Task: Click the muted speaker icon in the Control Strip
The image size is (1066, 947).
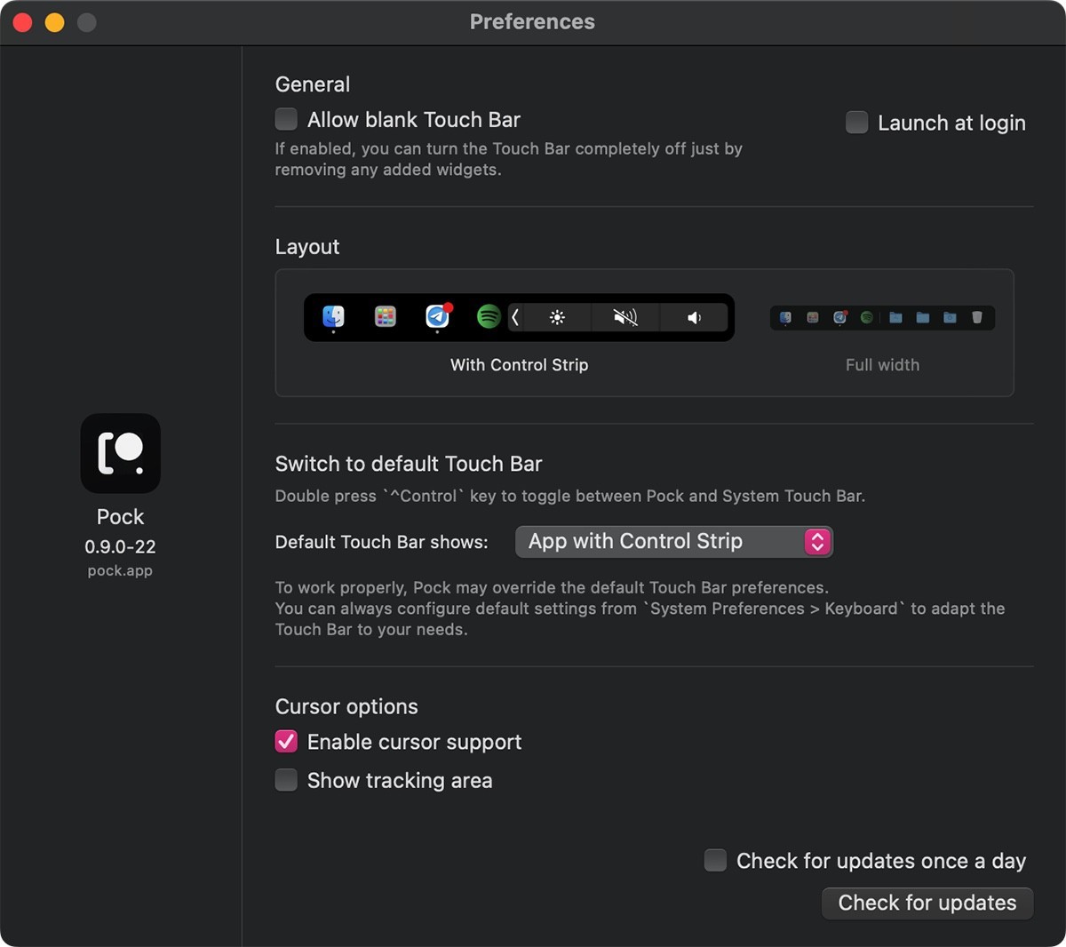Action: pos(625,317)
